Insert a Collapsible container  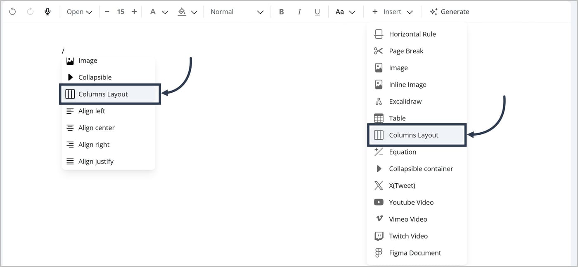[417, 169]
